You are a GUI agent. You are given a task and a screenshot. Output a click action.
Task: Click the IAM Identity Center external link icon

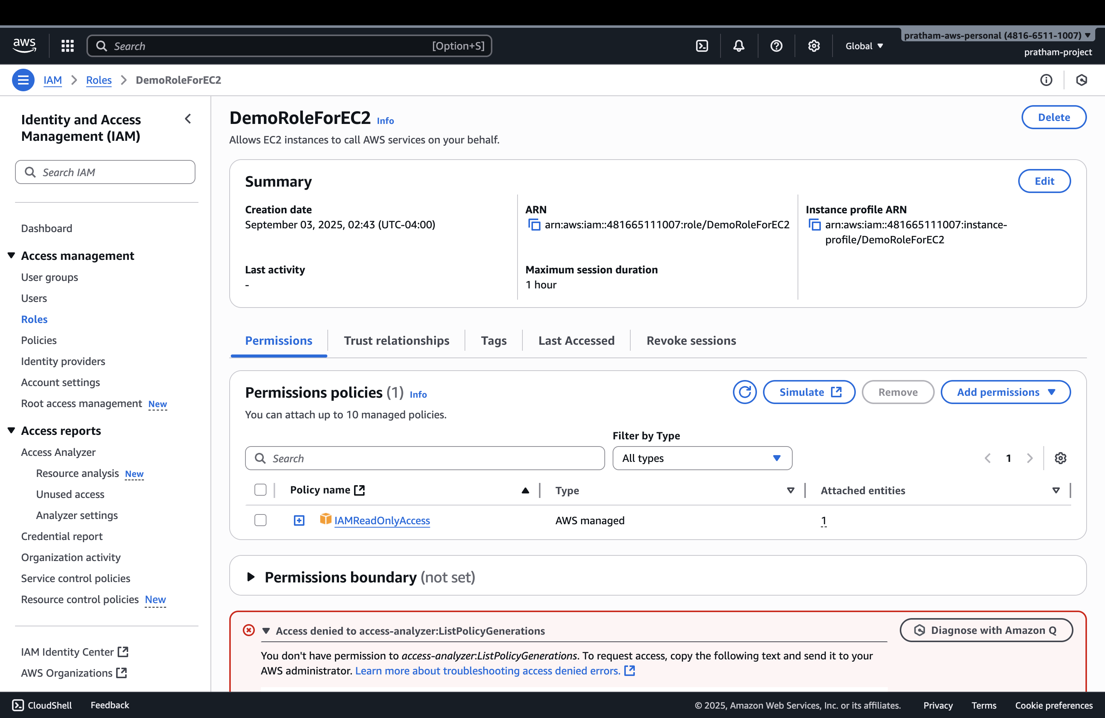(123, 652)
